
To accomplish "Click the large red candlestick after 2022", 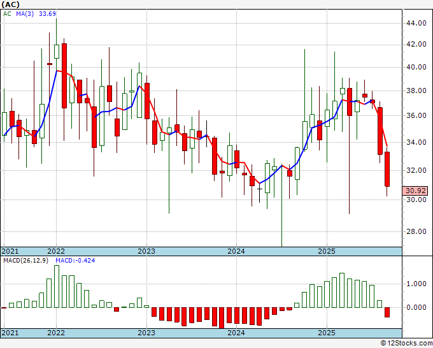I will (x=64, y=76).
